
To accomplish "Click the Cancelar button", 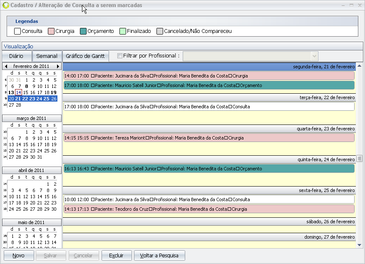I will [83, 256].
